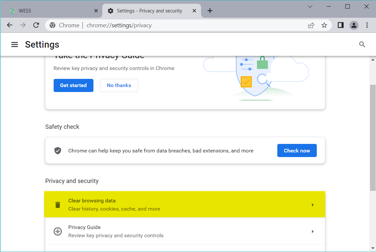Search settings with the magnifier icon
Image resolution: width=376 pixels, height=252 pixels.
[362, 44]
